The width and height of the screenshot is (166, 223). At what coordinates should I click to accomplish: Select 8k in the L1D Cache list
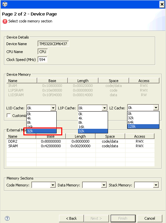pos(41,123)
